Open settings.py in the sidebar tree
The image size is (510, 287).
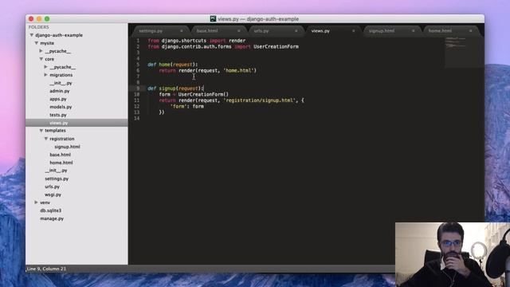[57, 179]
